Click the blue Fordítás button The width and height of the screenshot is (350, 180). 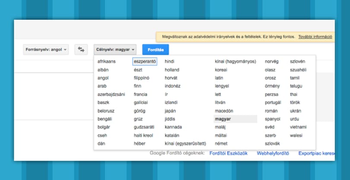coord(156,50)
